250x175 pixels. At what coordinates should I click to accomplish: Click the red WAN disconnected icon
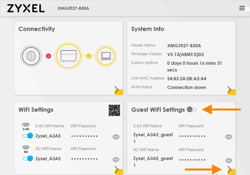pyautogui.click(x=48, y=56)
